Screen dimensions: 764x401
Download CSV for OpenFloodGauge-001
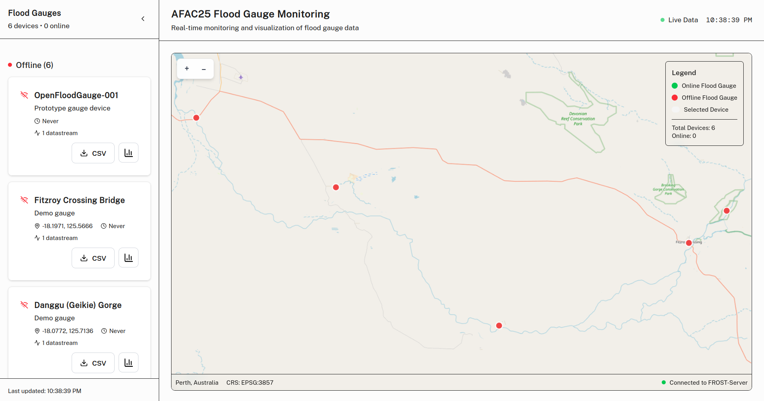93,153
